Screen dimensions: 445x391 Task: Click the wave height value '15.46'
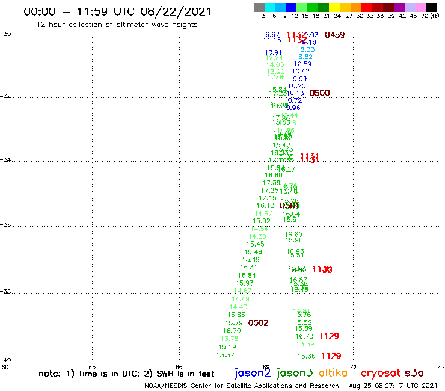pyautogui.click(x=253, y=252)
